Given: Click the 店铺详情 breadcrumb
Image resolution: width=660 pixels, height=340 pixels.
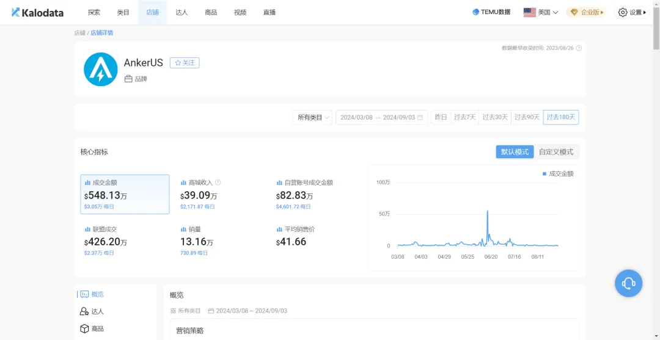Looking at the screenshot, I should [102, 33].
